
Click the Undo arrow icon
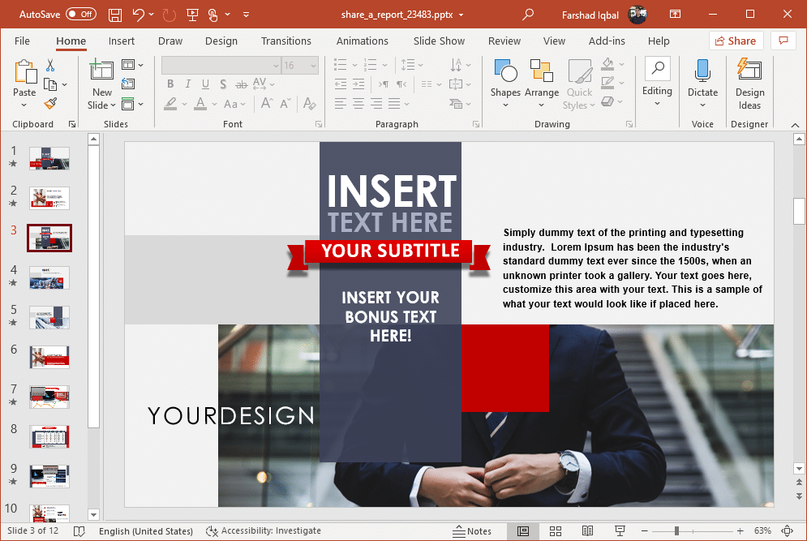point(139,15)
